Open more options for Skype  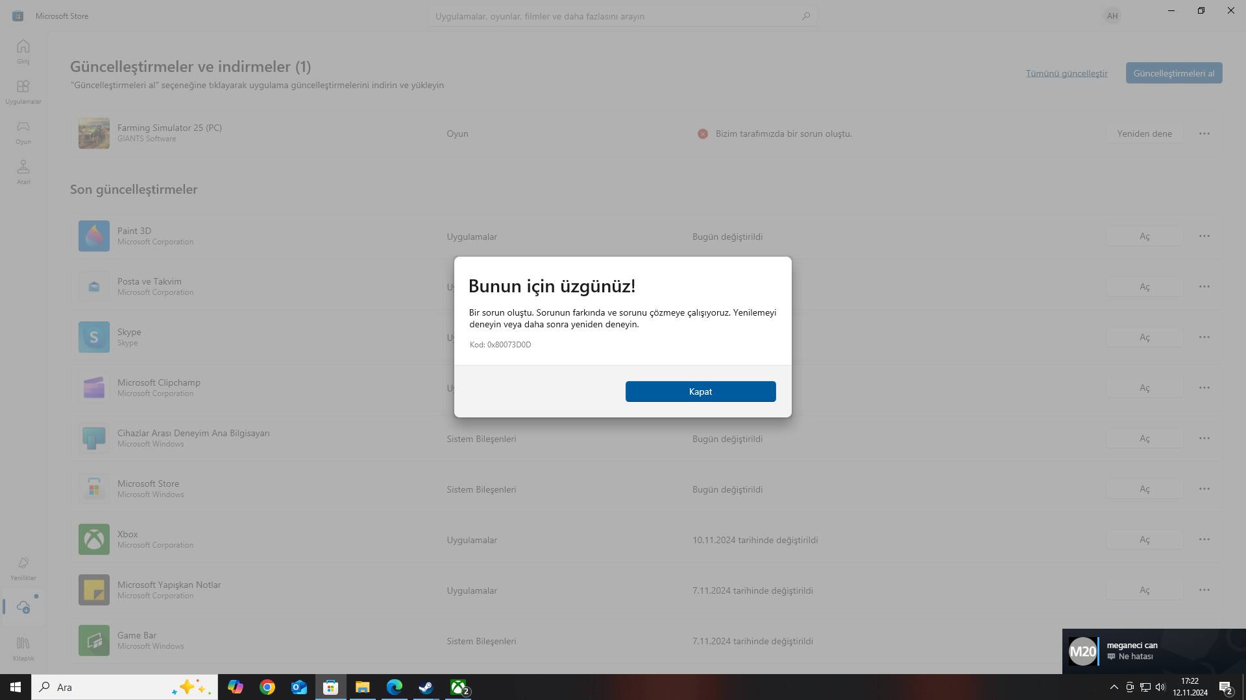coord(1204,337)
